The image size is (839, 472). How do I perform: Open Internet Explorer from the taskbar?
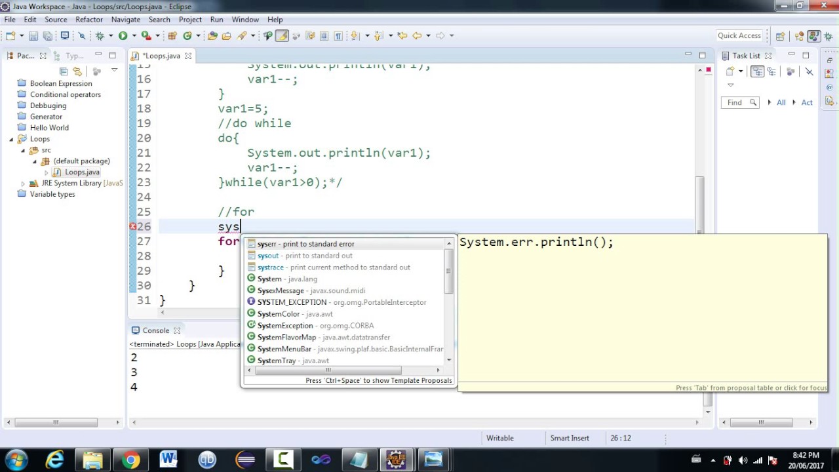54,460
